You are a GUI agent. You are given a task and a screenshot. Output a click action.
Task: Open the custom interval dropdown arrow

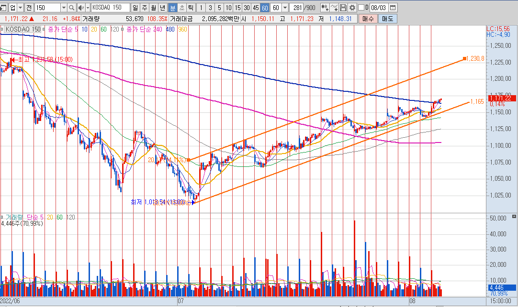[285, 8]
